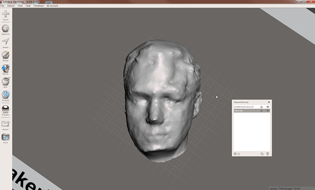Screen dimensions: 315x190
Task: Click the Object Browser panel title
Action: point(241,102)
